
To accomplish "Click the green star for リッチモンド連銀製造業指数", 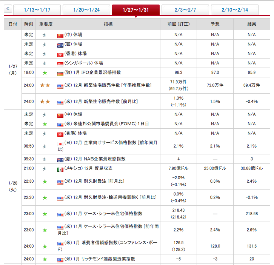I will (45, 259).
